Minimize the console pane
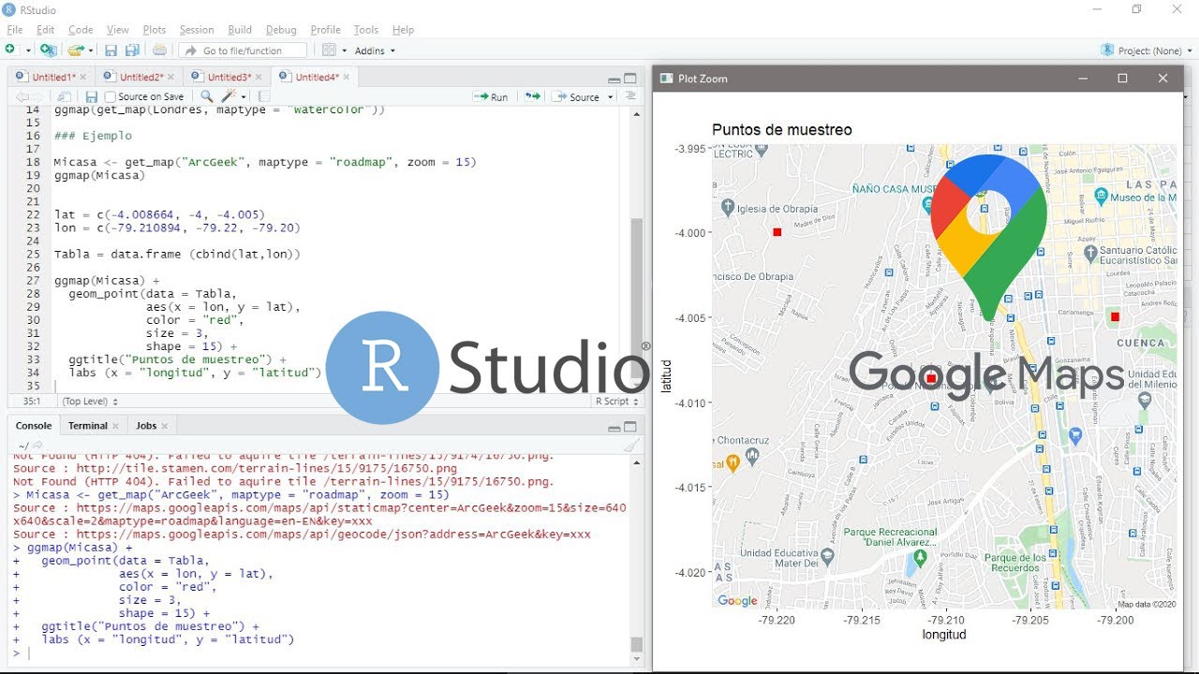1199x674 pixels. click(x=614, y=428)
